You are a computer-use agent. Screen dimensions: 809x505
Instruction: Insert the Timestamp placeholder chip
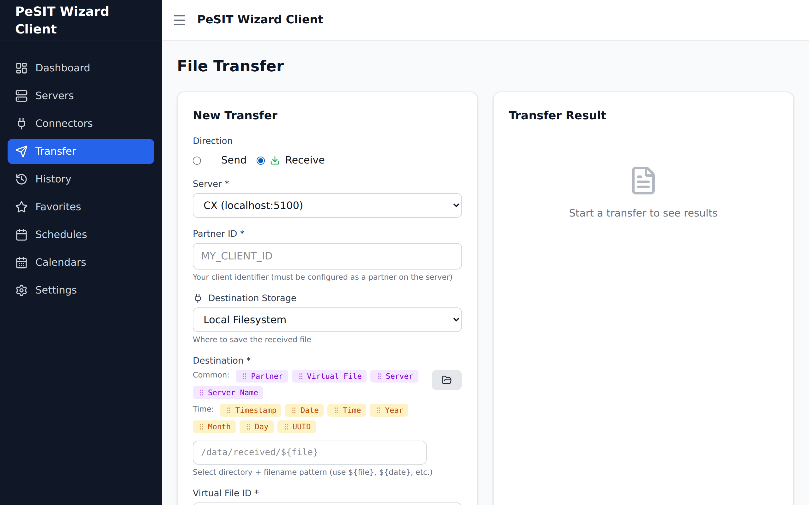[251, 410]
